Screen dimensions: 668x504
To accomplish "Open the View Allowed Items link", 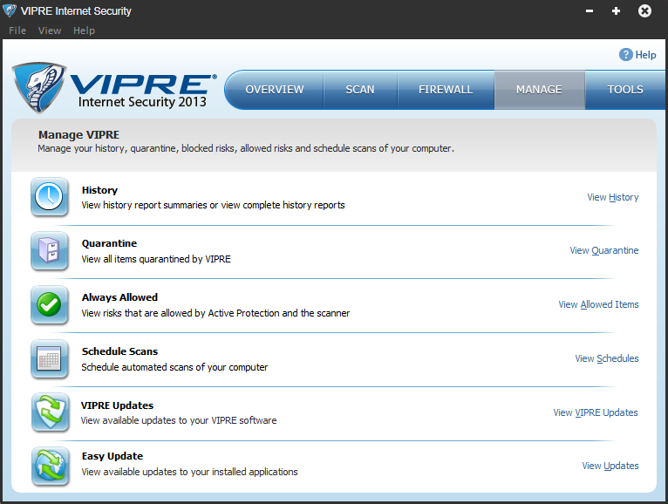I will (598, 304).
